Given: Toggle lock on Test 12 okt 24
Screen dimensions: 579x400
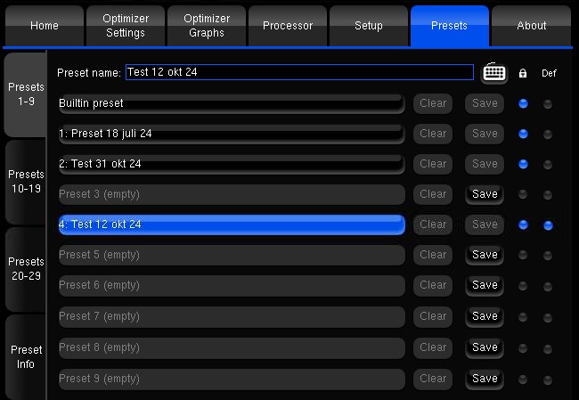Looking at the screenshot, I should click(523, 224).
